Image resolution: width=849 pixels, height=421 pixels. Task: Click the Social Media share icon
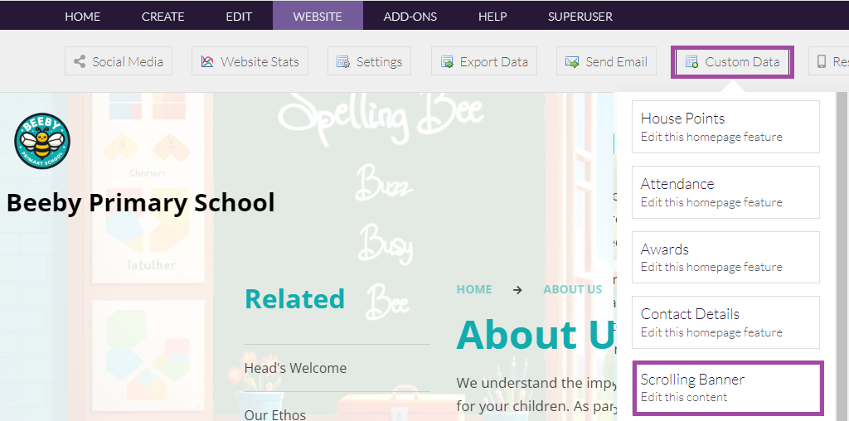(x=80, y=61)
